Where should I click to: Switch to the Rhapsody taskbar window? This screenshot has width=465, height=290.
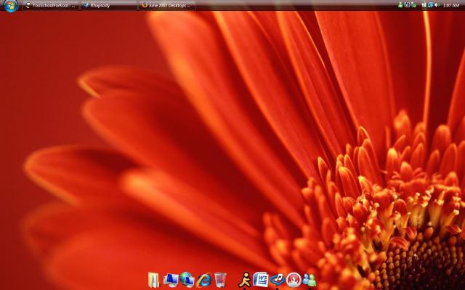coord(109,5)
